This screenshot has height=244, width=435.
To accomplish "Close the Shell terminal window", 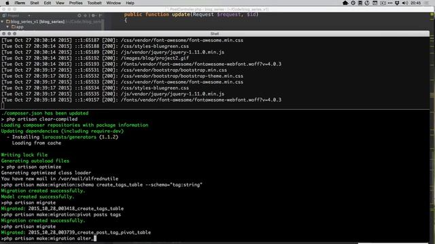I will point(3,33).
